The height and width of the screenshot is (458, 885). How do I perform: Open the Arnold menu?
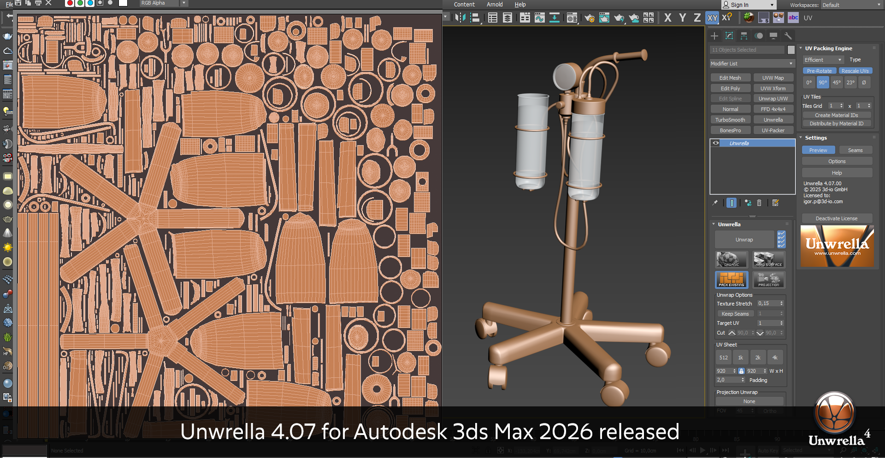point(495,5)
